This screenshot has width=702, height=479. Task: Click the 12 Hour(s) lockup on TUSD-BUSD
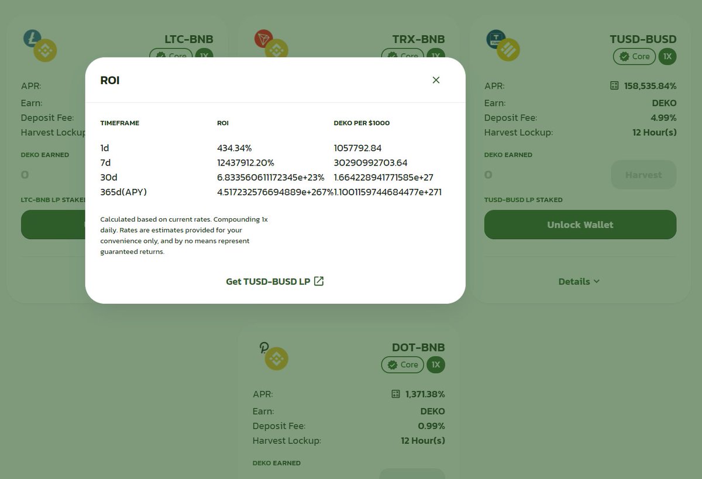coord(655,132)
